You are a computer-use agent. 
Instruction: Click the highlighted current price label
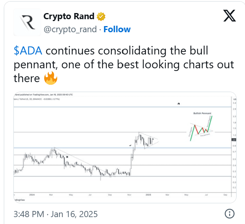tap(234, 140)
